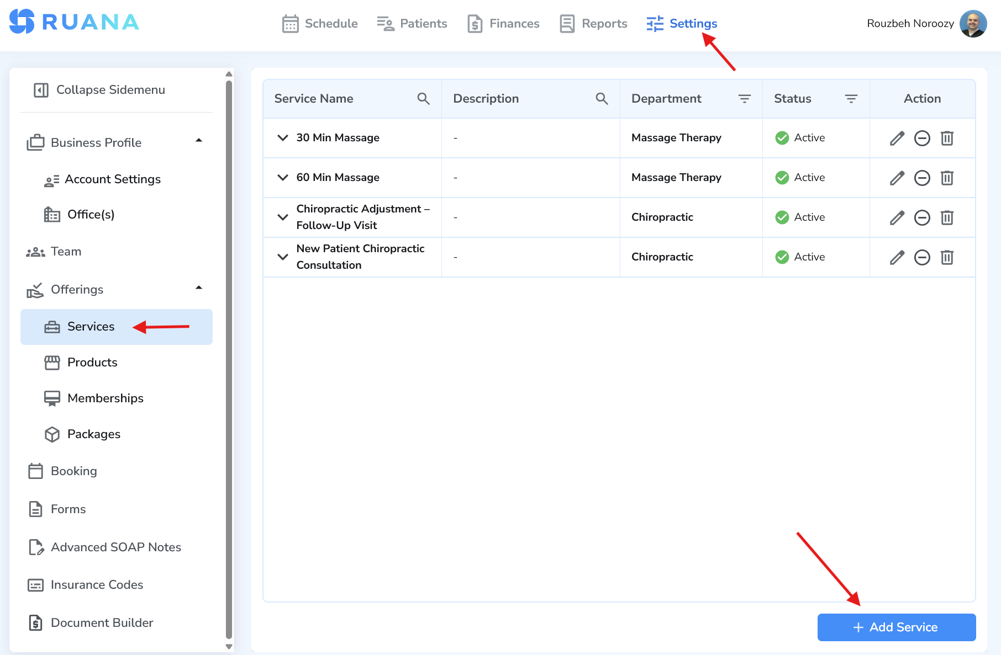Screen dimensions: 1001x655
Task: Click the search icon in Service Name column
Action: [x=423, y=98]
